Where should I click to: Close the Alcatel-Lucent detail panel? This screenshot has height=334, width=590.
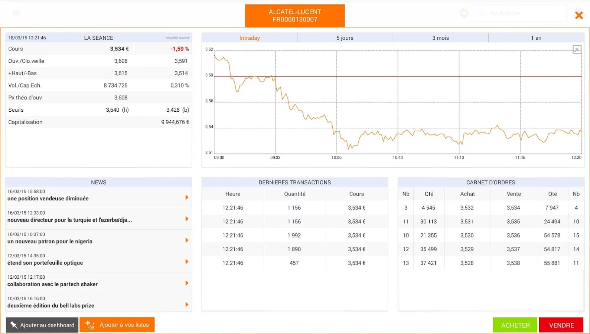coord(579,15)
